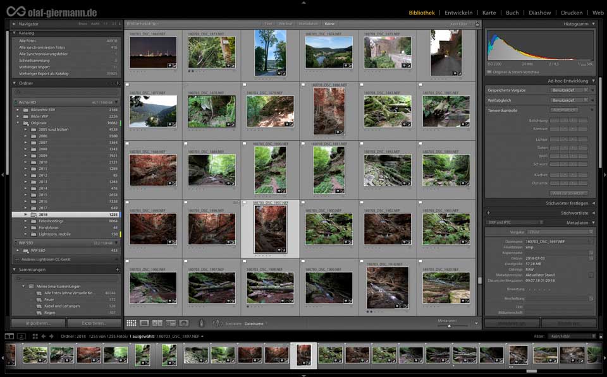Viewport: 607px width, 377px height.
Task: Add a folder with the plus icon
Action: click(117, 83)
